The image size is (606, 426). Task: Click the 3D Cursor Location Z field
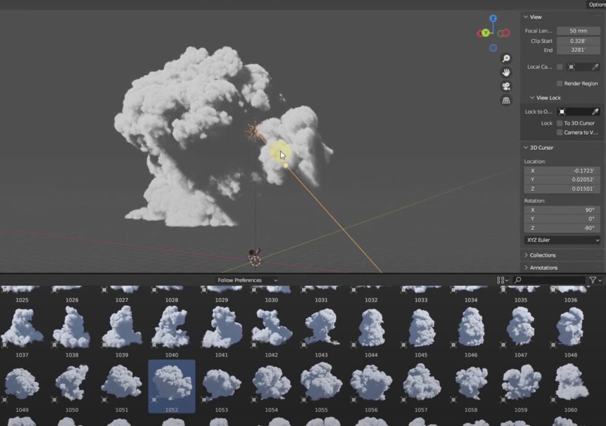[562, 189]
